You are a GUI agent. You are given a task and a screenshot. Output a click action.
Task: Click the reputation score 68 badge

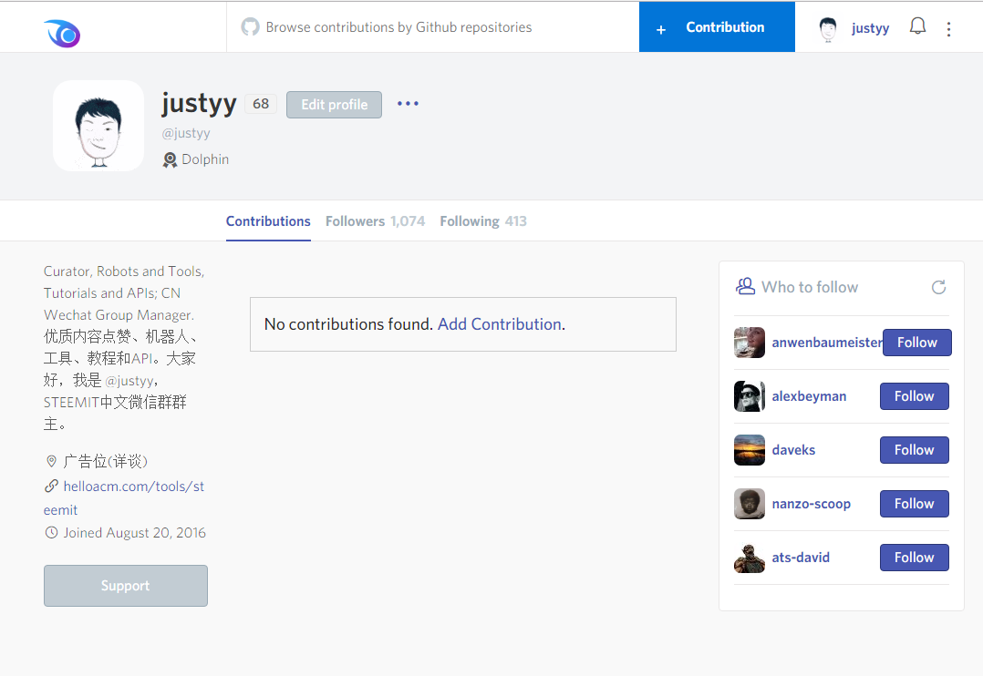[x=261, y=104]
